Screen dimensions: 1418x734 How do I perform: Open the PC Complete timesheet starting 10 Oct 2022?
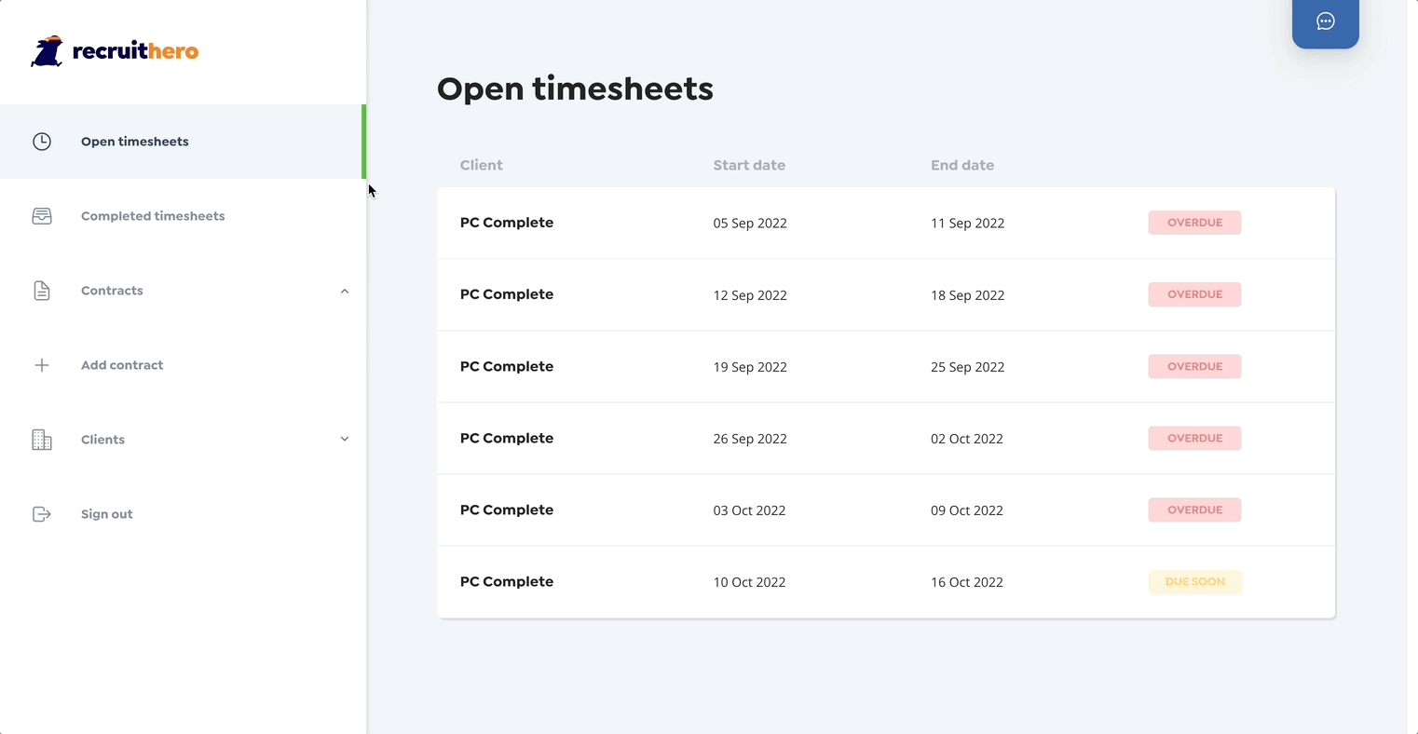coord(886,581)
